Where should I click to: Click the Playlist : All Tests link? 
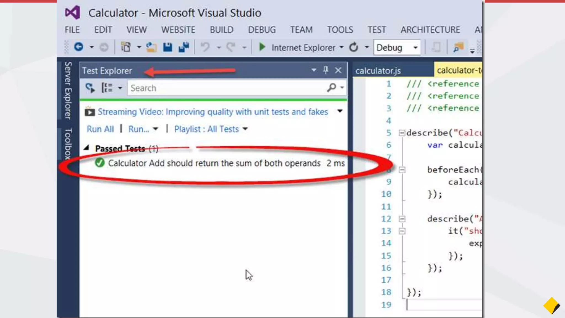[206, 129]
